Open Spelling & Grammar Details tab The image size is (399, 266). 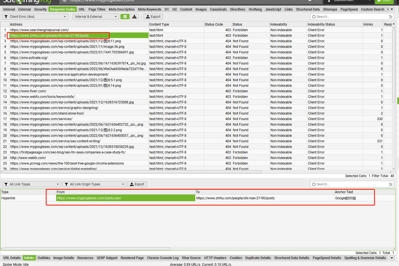point(365,258)
